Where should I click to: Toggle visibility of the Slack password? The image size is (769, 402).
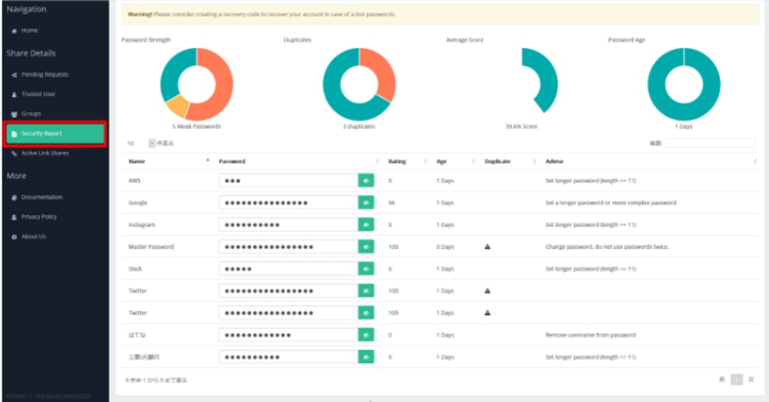(366, 268)
